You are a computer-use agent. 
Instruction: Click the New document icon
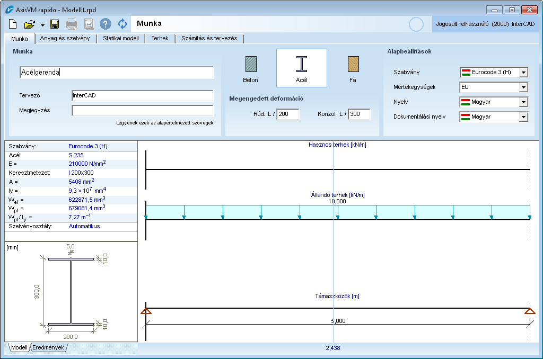coord(13,24)
